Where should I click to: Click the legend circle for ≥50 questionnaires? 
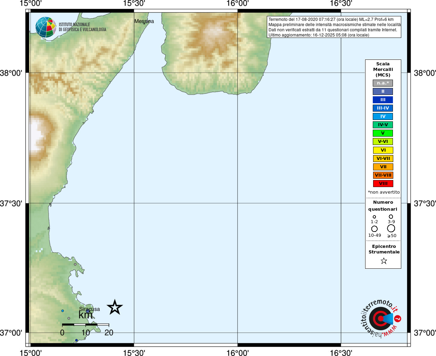click(x=391, y=228)
